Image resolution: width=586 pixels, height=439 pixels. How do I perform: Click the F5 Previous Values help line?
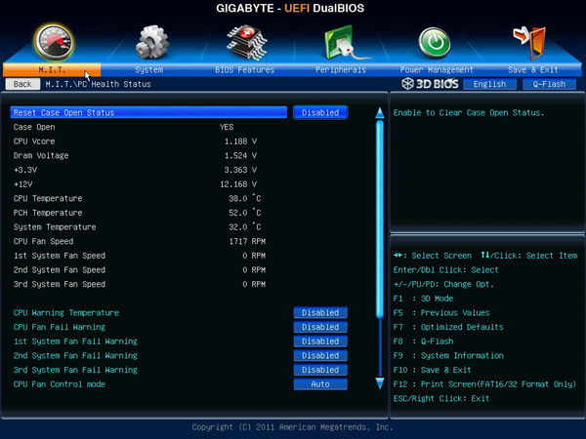point(441,312)
